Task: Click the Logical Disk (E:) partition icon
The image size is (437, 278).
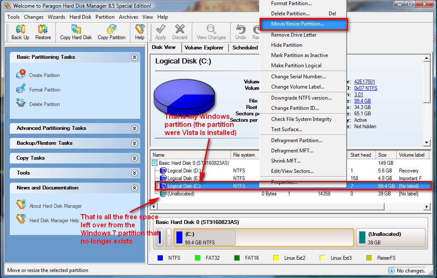Action: pos(163,178)
